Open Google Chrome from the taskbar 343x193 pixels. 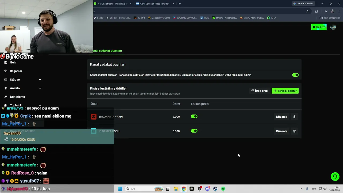click(x=184, y=189)
